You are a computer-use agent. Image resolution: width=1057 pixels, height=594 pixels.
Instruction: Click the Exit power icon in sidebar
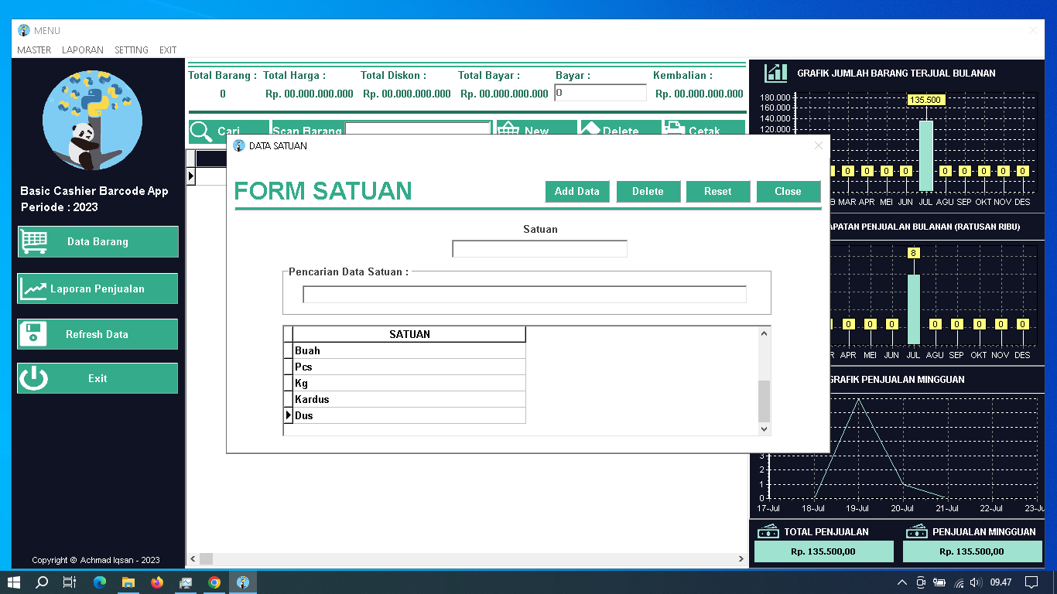33,377
